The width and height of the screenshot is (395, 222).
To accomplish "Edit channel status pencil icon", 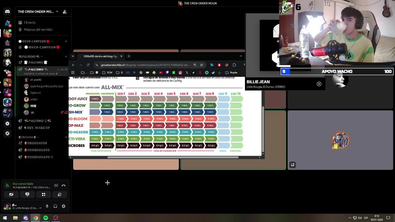I will click(x=56, y=74).
